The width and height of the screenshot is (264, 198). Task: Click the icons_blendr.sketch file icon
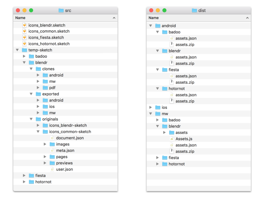24,25
